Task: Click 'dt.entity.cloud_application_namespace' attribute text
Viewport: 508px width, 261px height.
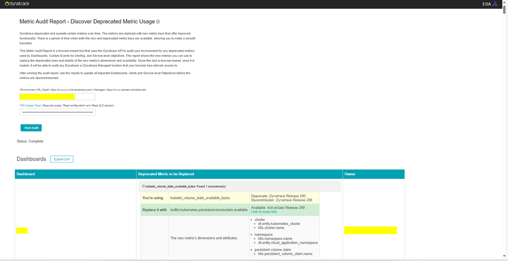Action: [x=288, y=243]
